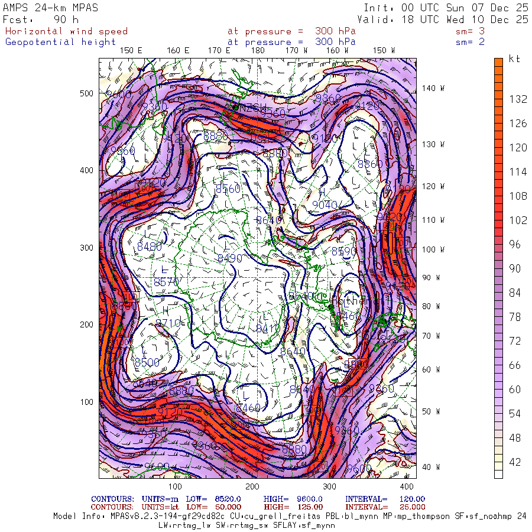The image size is (532, 532).
Task: Select the blue 'Geopotential height' label
Action: pos(60,42)
